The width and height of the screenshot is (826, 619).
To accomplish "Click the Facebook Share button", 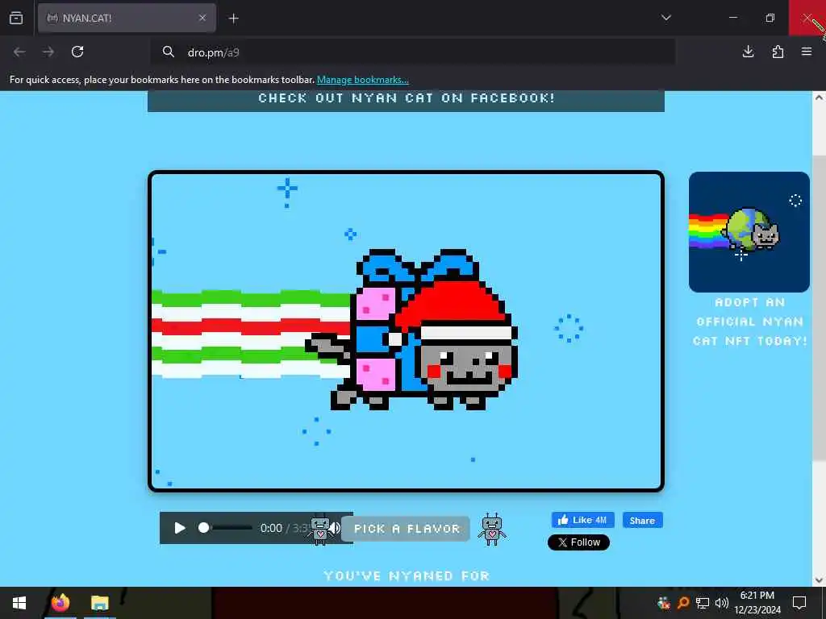I will click(642, 520).
